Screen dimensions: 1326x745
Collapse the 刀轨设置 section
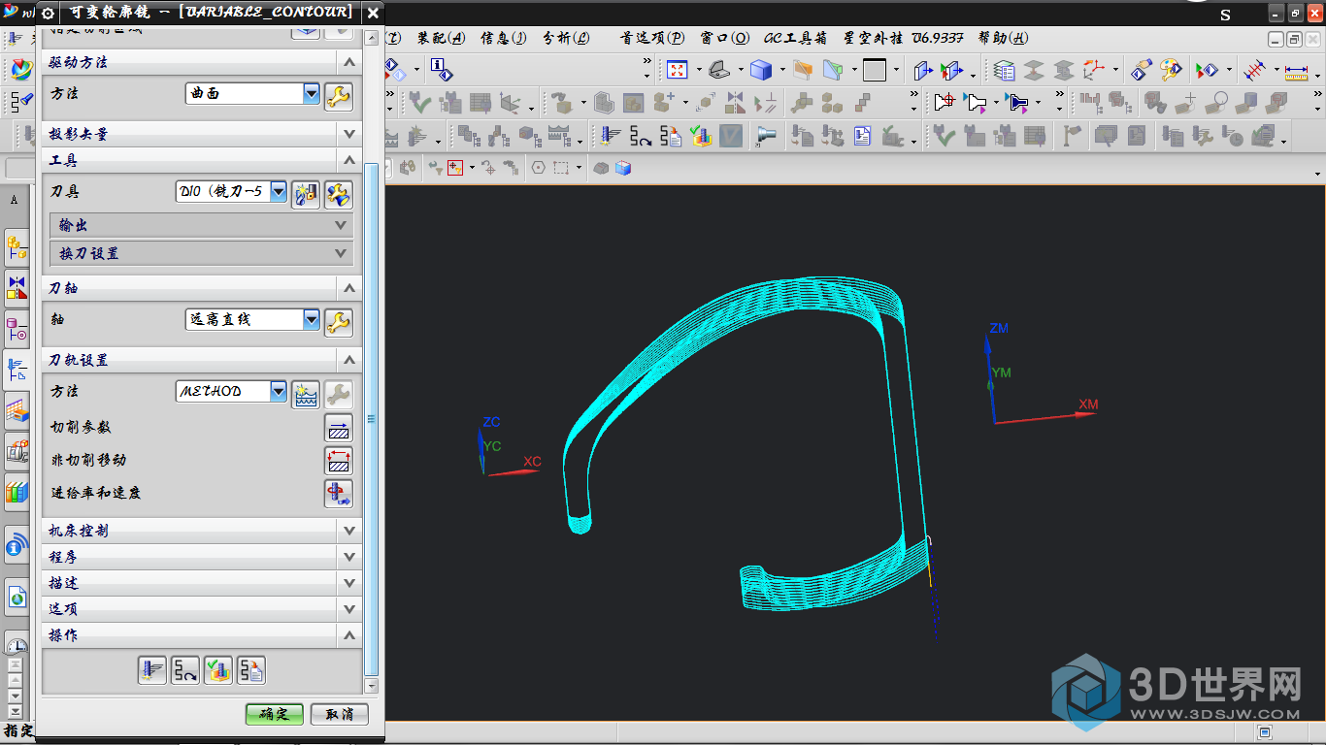coord(349,360)
